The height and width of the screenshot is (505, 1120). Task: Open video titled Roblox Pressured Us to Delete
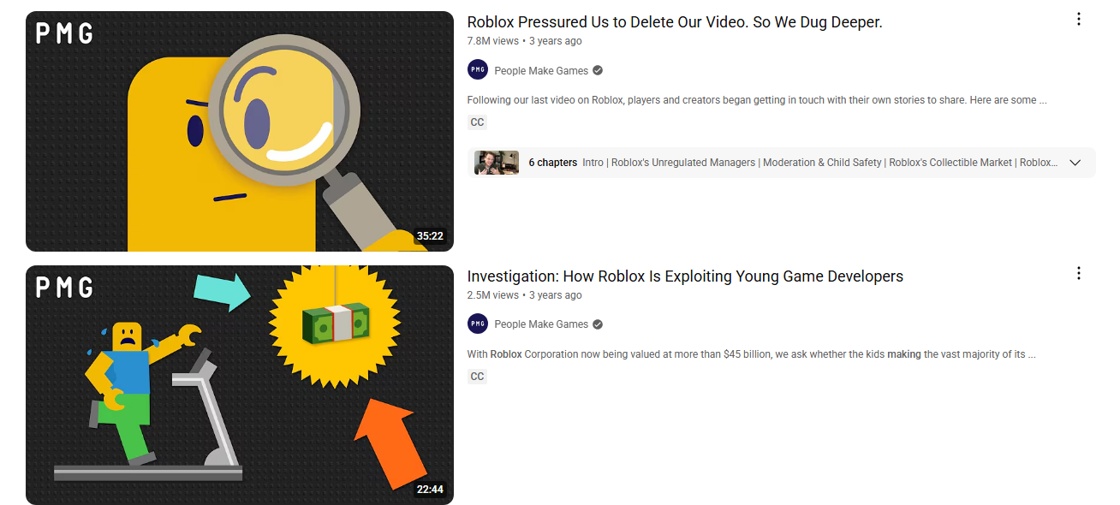tap(675, 22)
